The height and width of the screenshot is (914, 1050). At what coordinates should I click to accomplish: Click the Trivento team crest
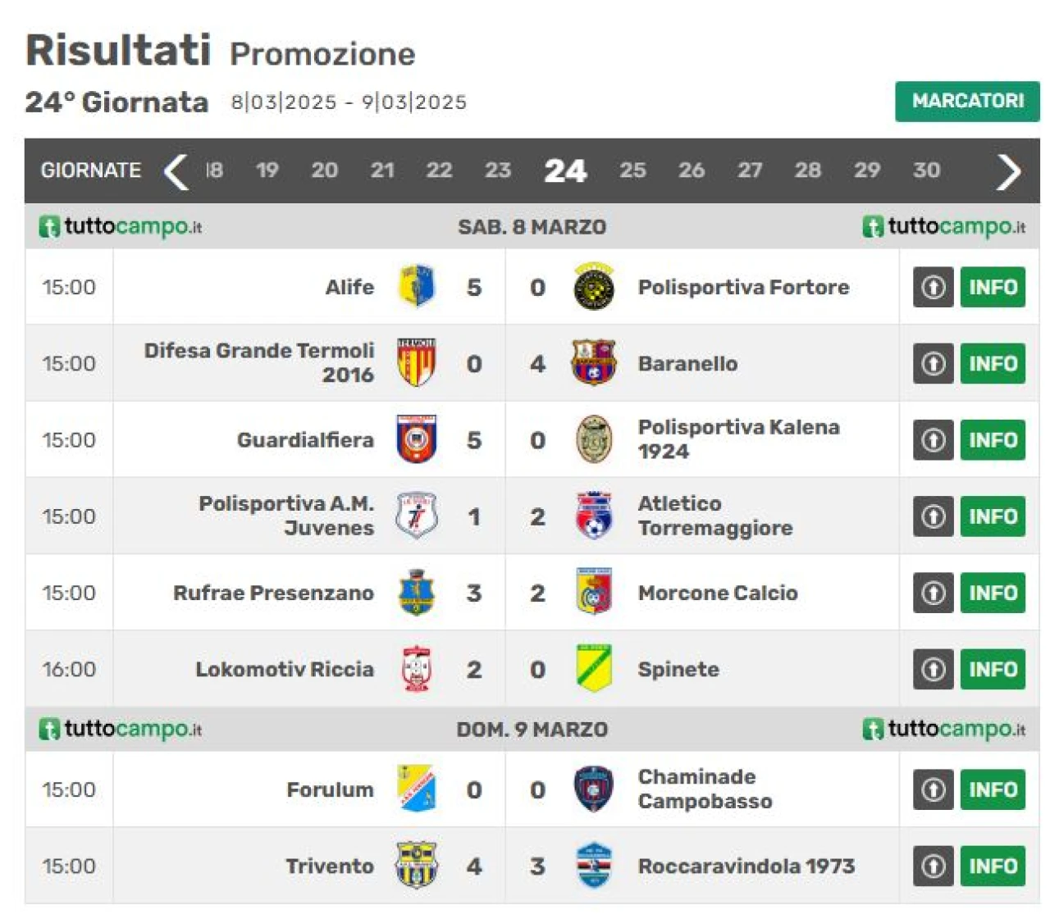pos(416,866)
